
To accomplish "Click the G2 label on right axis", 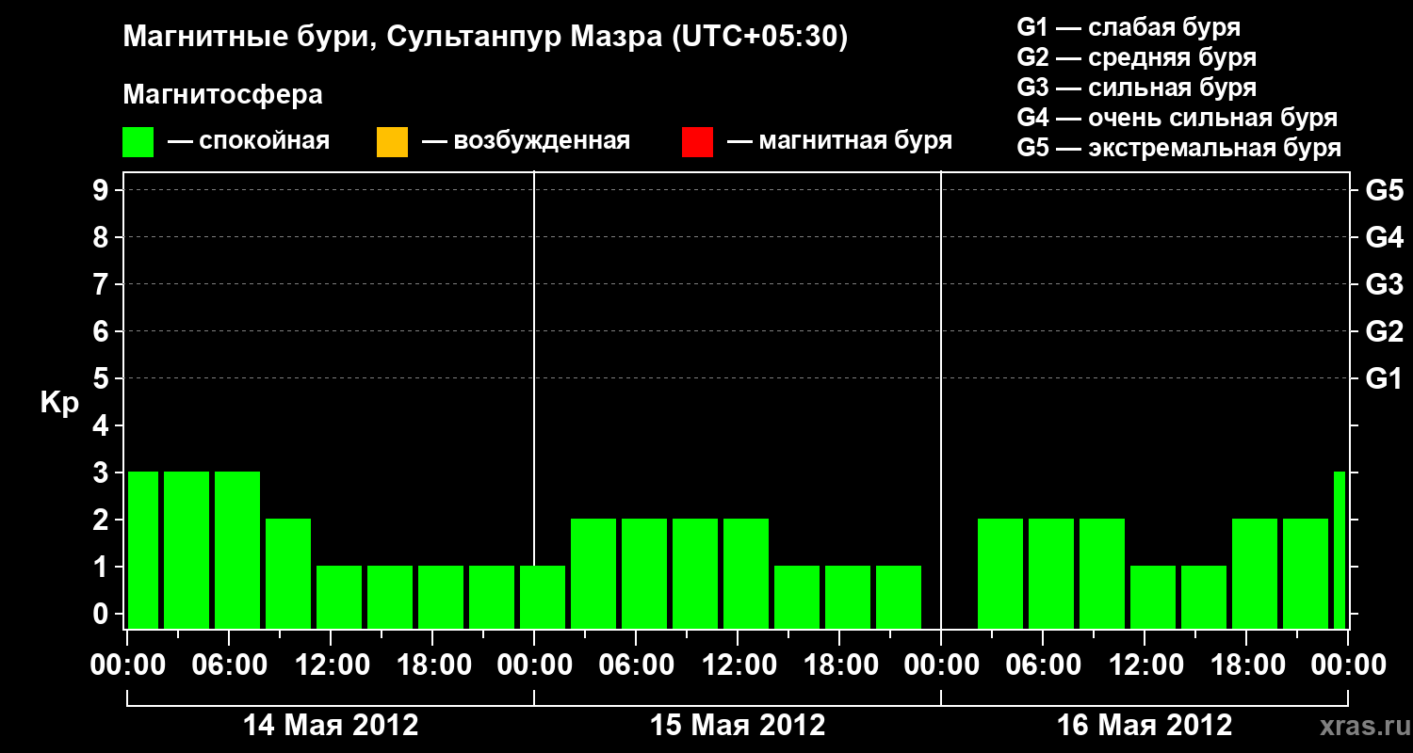I will pos(1385,331).
